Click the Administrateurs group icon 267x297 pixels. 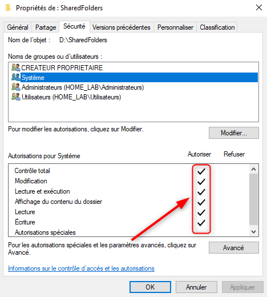16,87
